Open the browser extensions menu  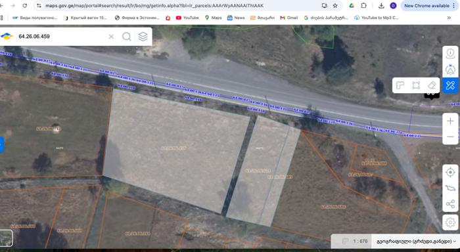(364, 5)
